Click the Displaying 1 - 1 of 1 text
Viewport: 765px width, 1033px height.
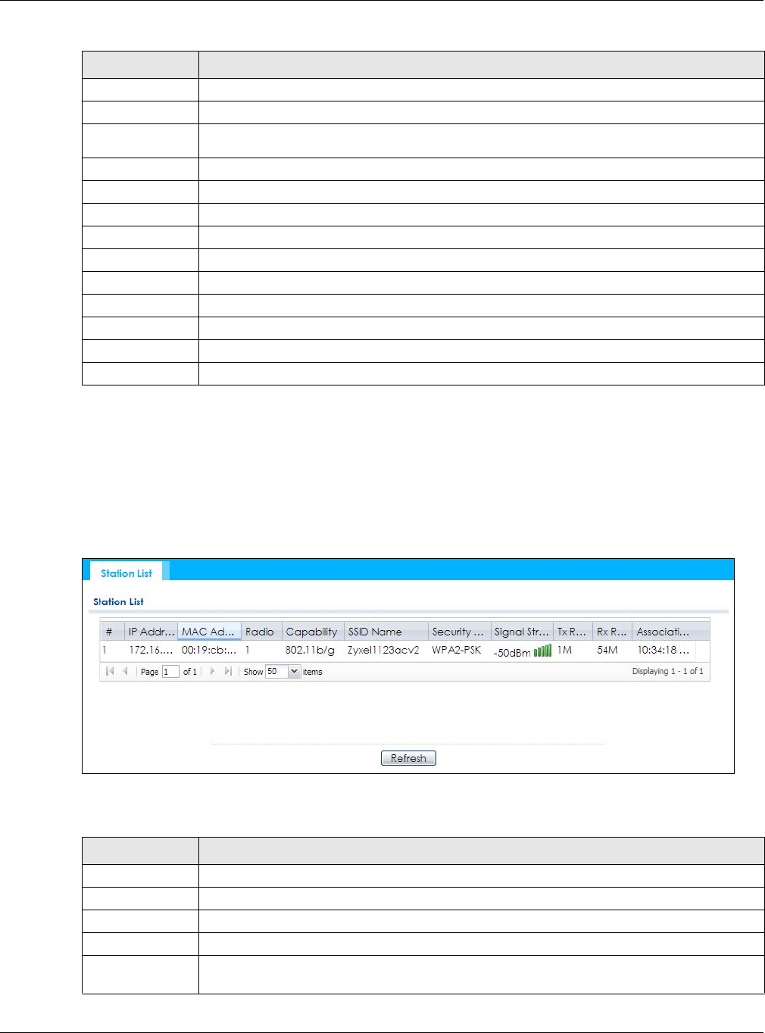667,671
